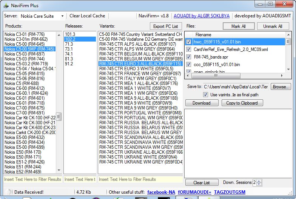This screenshot has width=296, height=199.
Task: Click the Save to path input field
Action: click(236, 87)
